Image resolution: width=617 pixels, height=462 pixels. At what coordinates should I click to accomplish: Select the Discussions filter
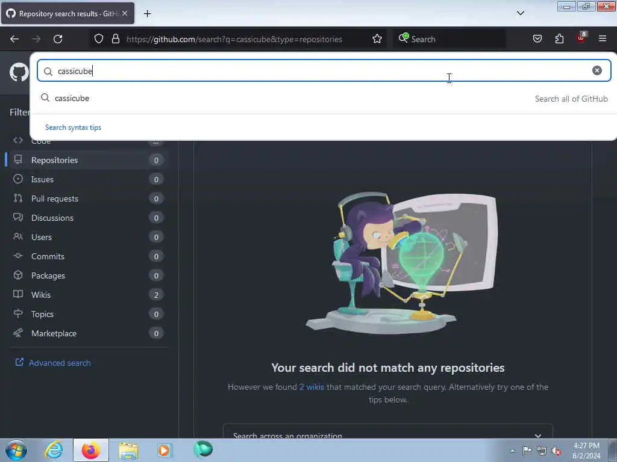click(x=87, y=218)
